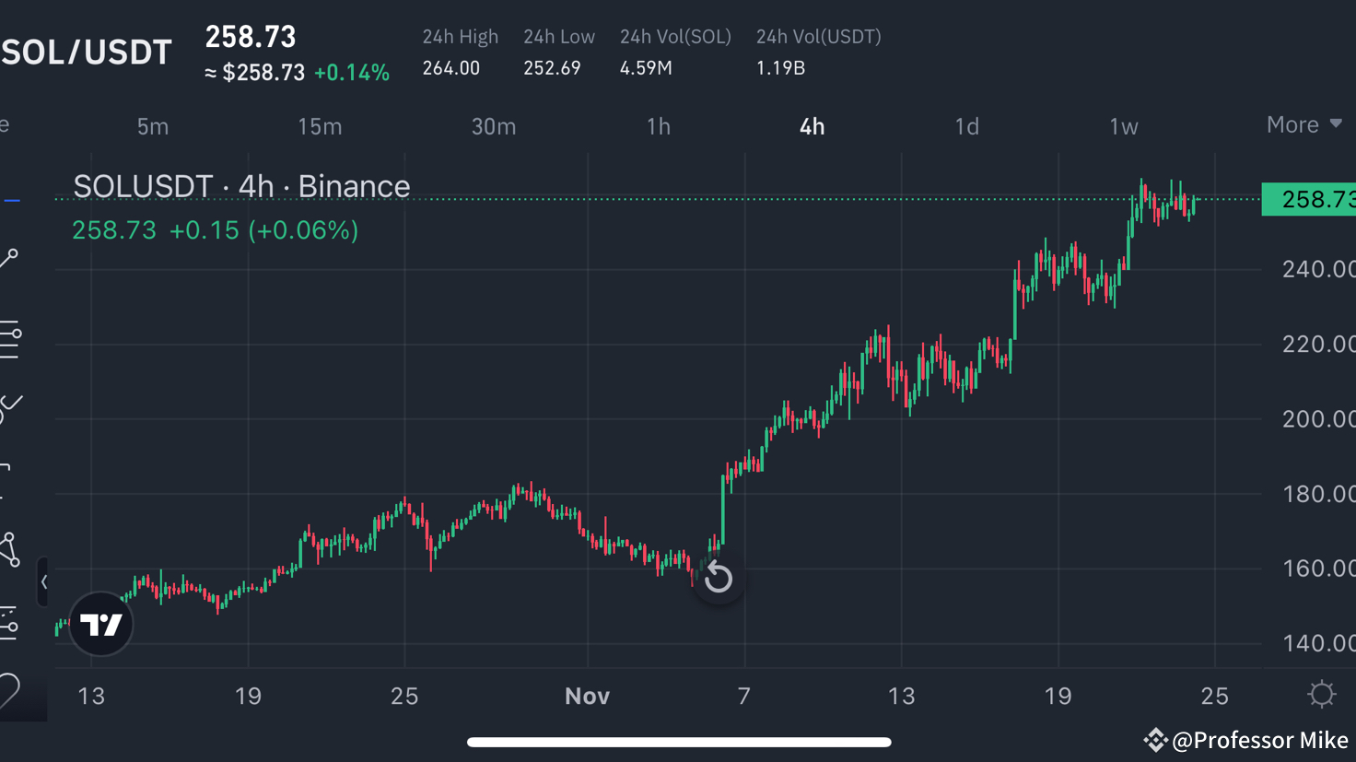1356x762 pixels.
Task: Click the 258.73 current price label
Action: (x=1308, y=199)
